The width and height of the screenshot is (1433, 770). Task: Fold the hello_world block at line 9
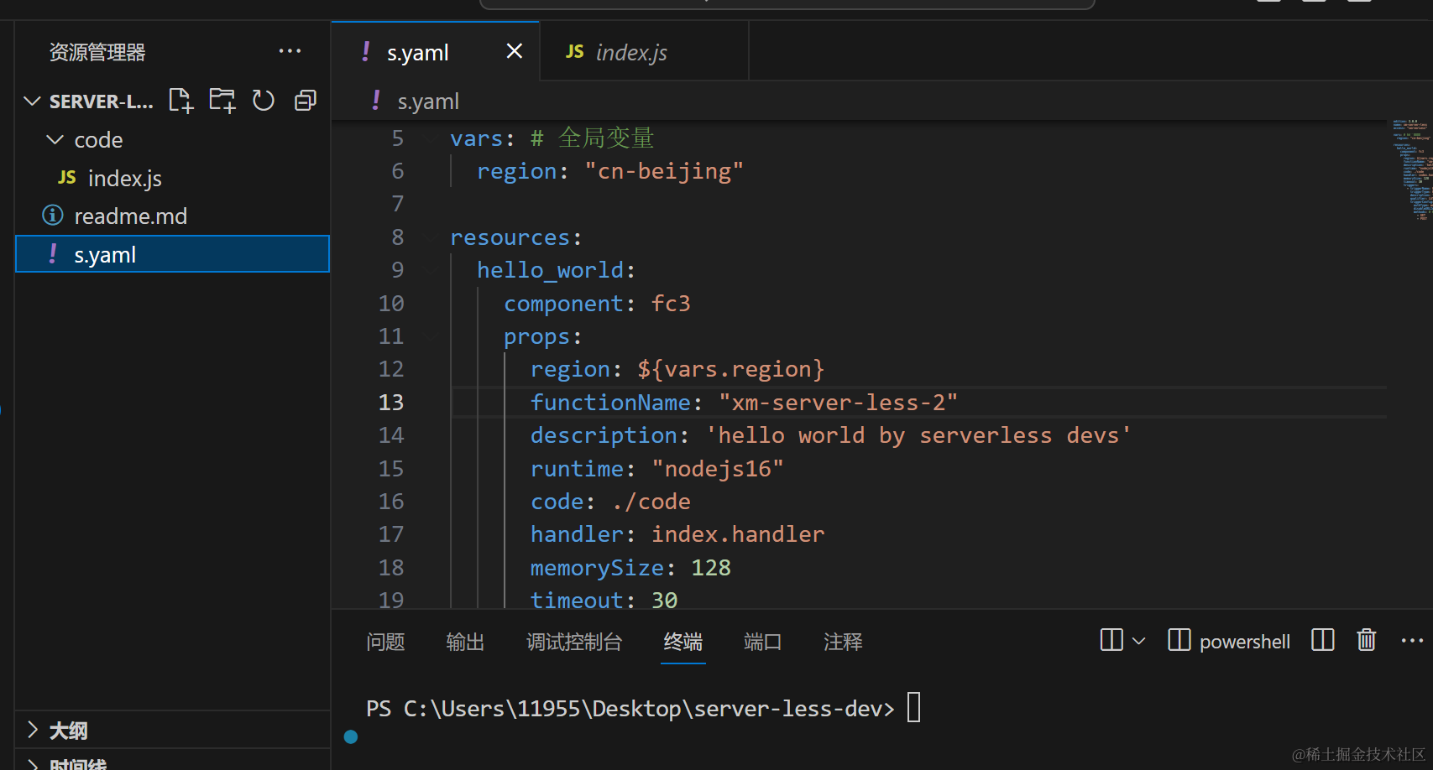(x=430, y=269)
